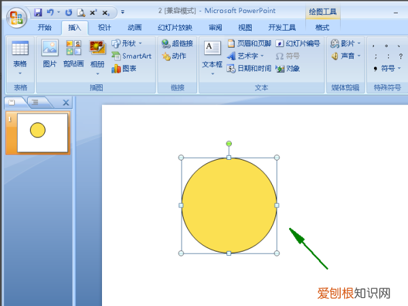Open the 格式 drawing tools tab
Viewport: 408px width, 306px height.
322,27
